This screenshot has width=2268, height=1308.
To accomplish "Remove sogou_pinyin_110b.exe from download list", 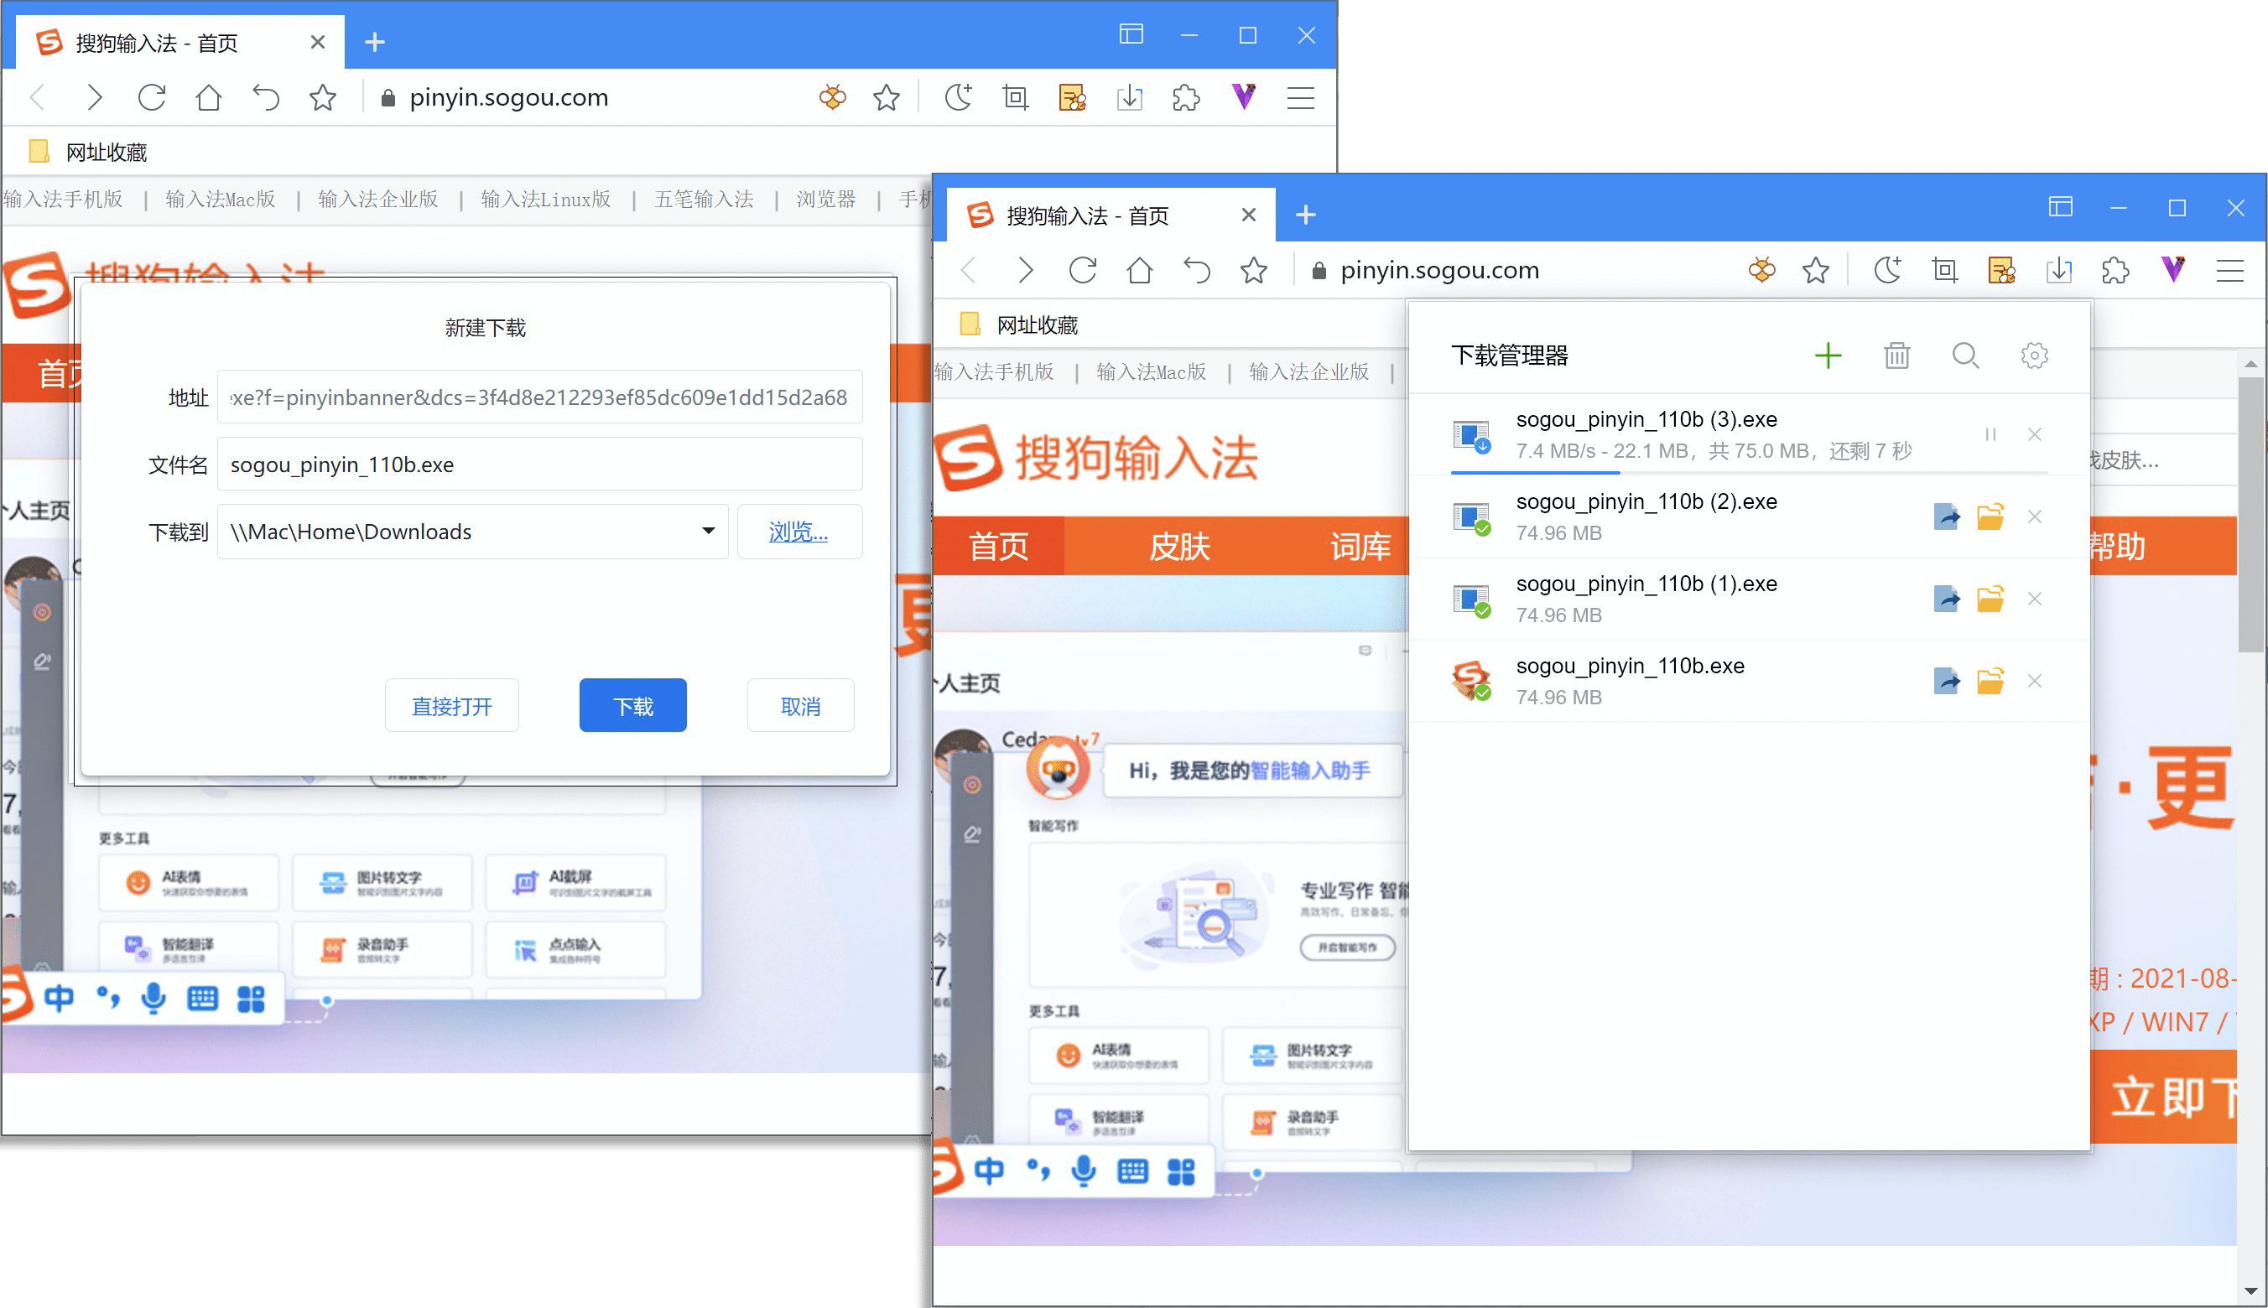I will click(x=2034, y=682).
